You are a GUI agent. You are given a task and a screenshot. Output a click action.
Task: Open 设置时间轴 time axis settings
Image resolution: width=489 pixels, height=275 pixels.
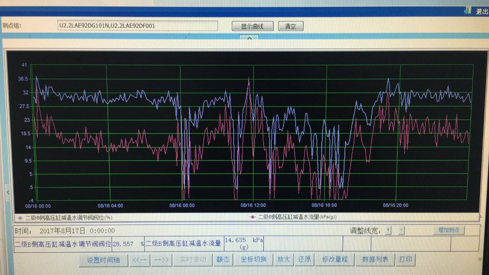[x=103, y=260]
